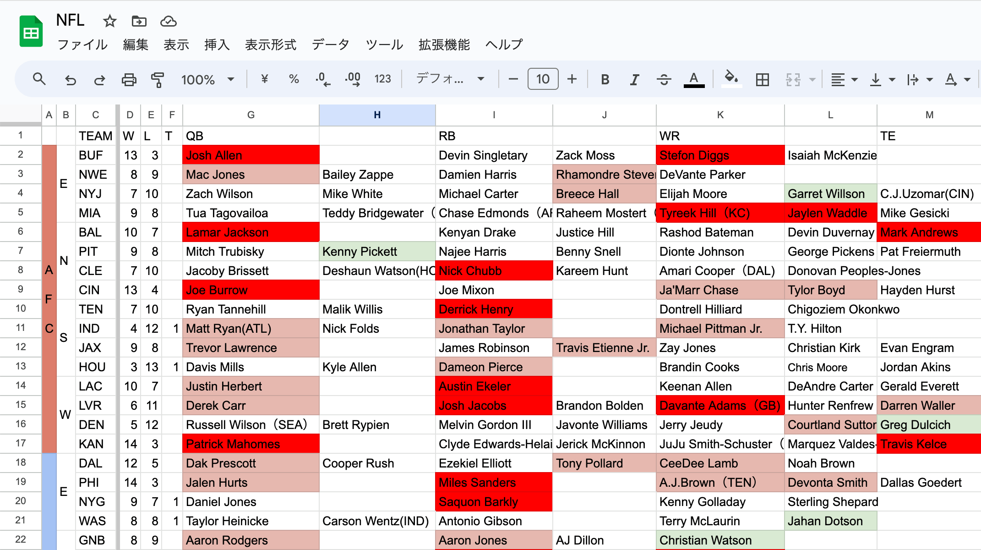Check the cloud save status icon
This screenshot has height=550, width=981.
tap(168, 21)
